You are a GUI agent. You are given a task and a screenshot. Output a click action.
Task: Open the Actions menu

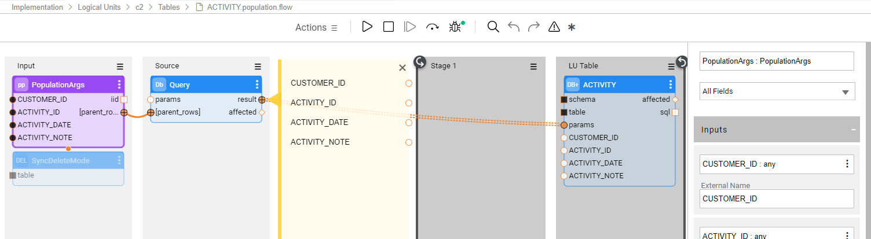(316, 27)
